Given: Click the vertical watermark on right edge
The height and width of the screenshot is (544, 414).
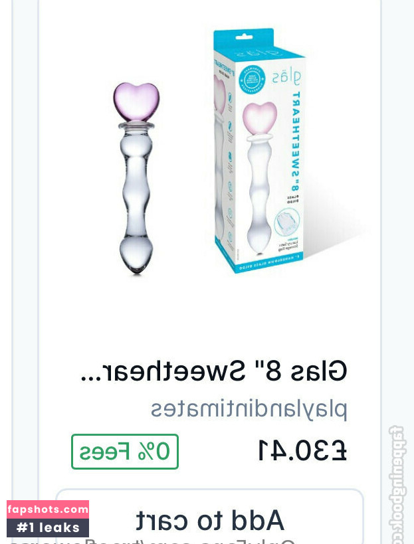Looking at the screenshot, I should 395,484.
